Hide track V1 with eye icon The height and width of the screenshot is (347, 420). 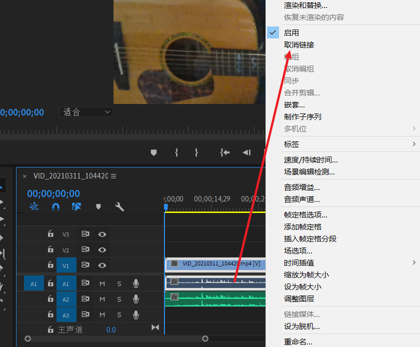click(x=102, y=265)
